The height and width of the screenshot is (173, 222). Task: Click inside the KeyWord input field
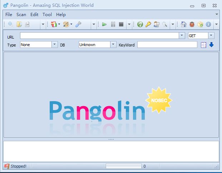coord(167,45)
